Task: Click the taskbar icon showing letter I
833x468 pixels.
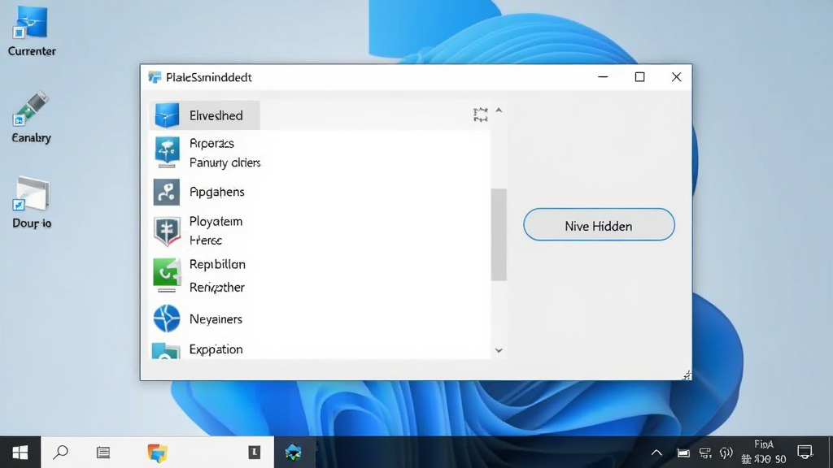Action: tap(254, 452)
